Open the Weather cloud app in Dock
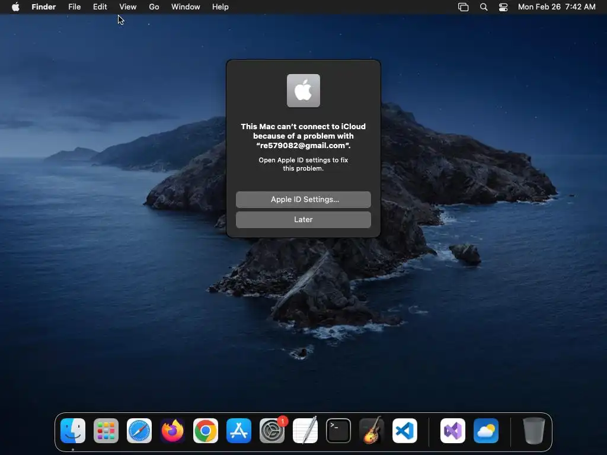This screenshot has height=455, width=607. [486, 431]
